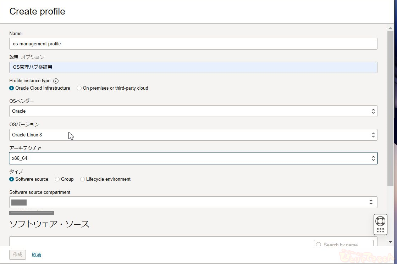Choose Lifecycle environment radio button
The width and height of the screenshot is (397, 264).
tap(82, 179)
